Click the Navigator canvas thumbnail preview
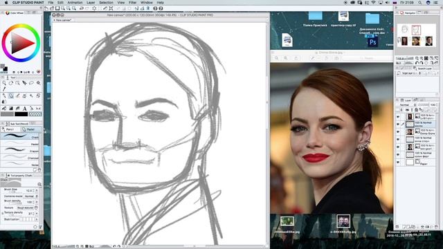The image size is (443, 249). (417, 35)
